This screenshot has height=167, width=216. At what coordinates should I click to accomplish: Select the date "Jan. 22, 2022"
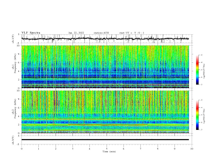pyautogui.click(x=76, y=33)
